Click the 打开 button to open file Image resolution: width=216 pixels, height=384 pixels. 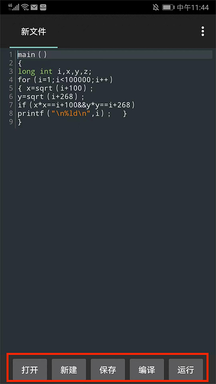pos(30,370)
